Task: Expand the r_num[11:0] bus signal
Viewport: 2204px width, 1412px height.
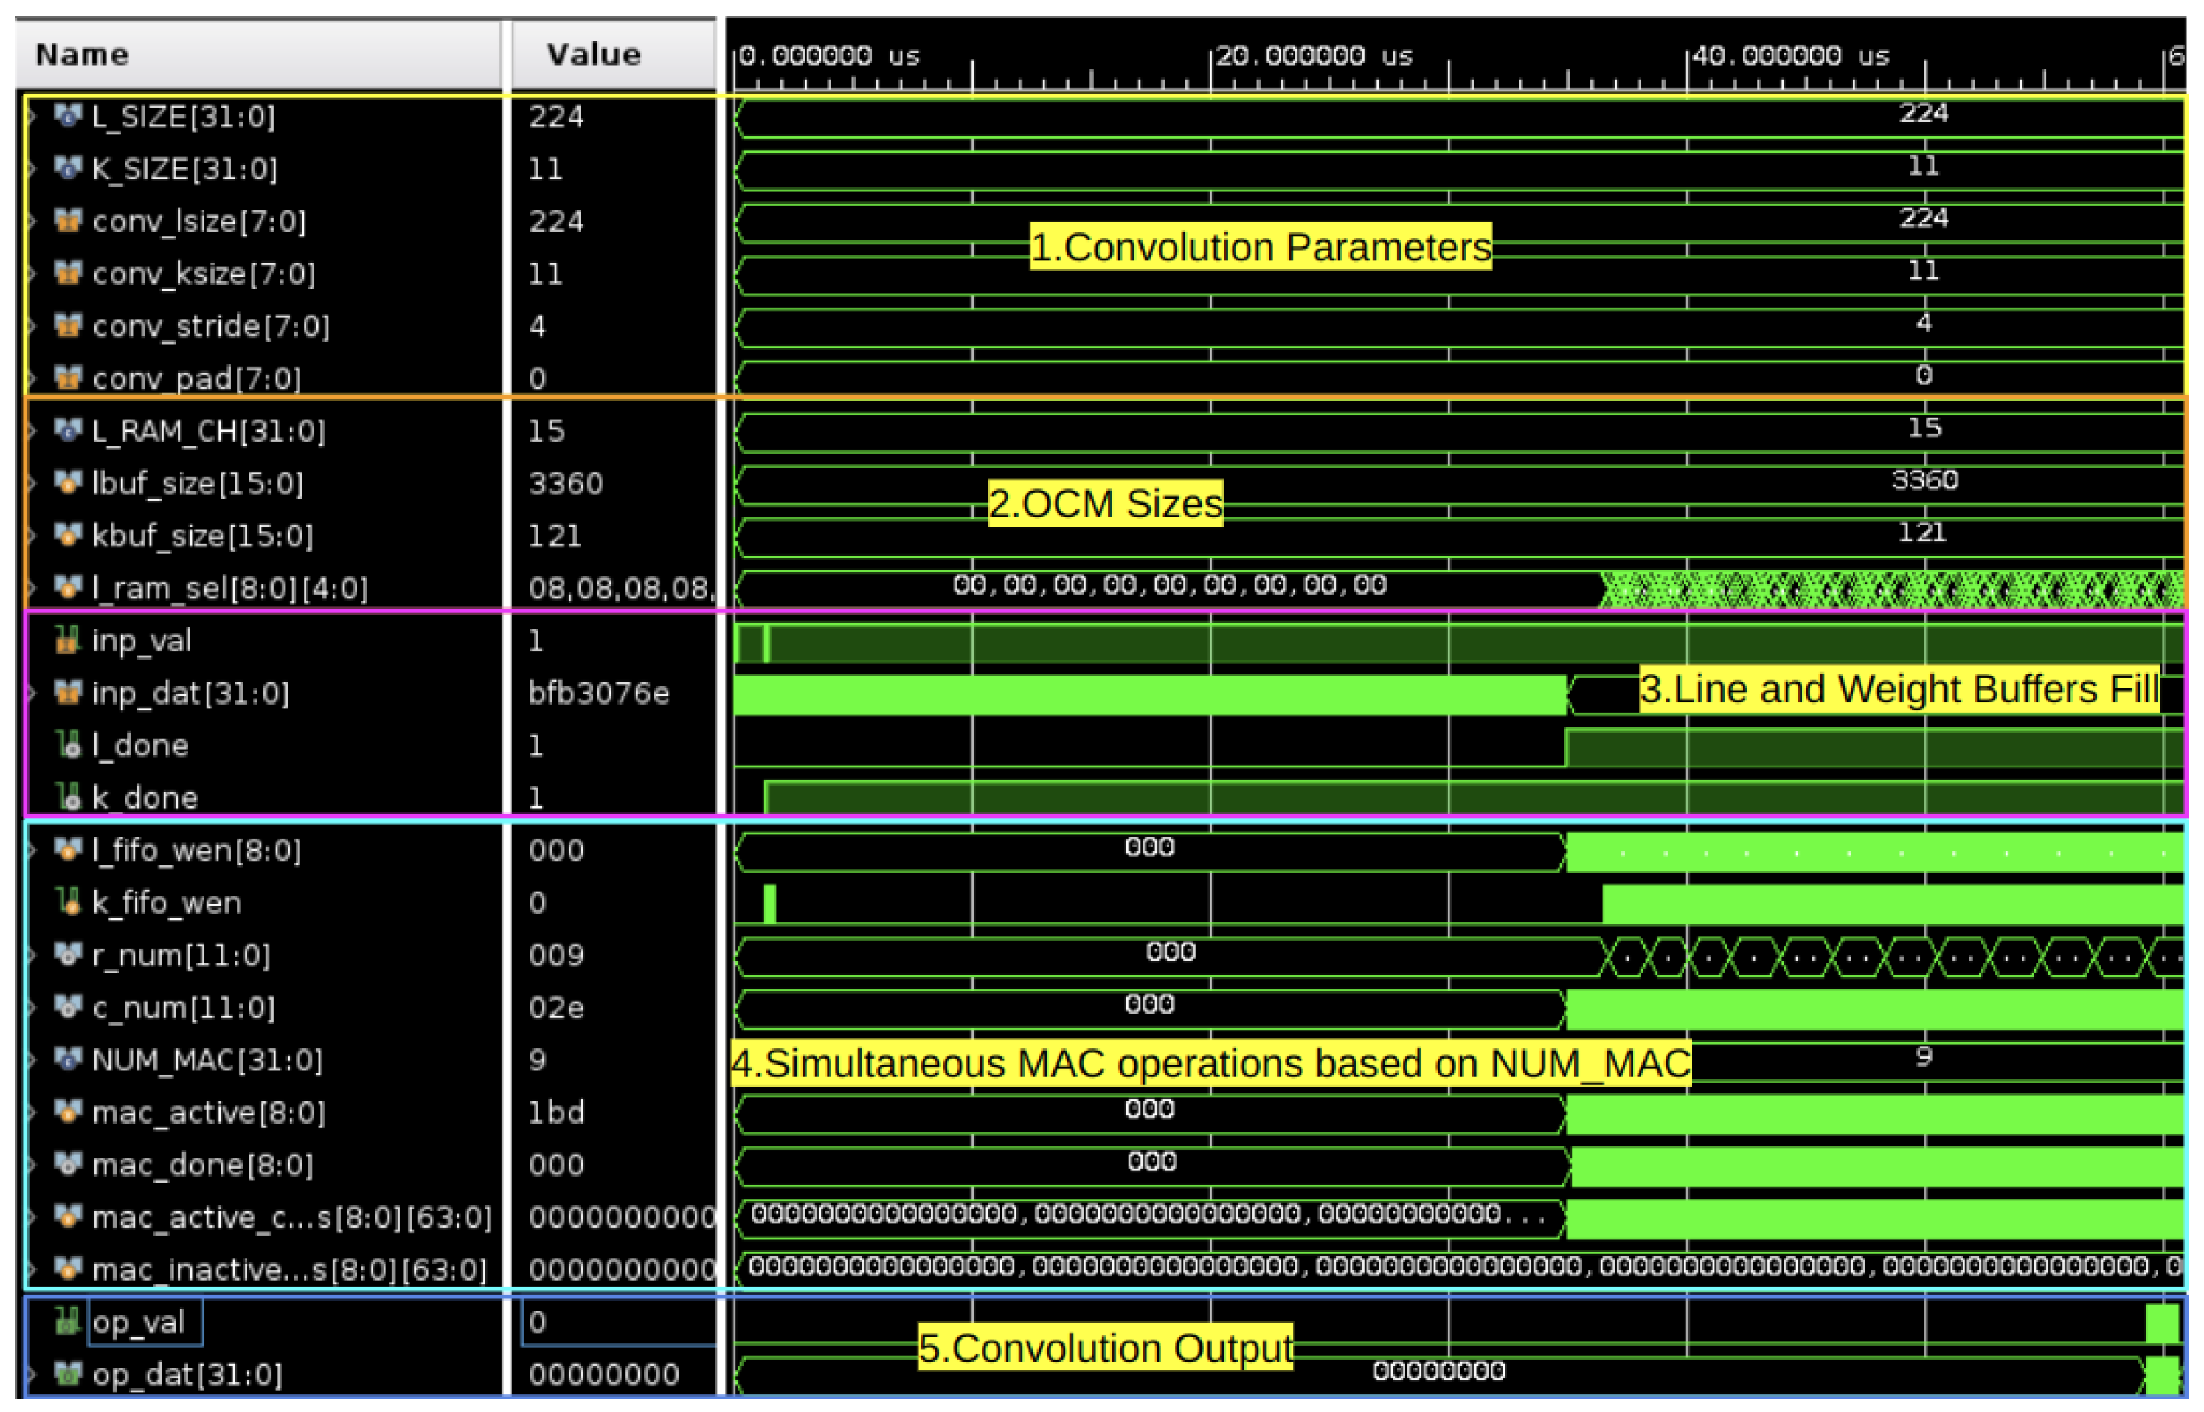Action: click(32, 955)
